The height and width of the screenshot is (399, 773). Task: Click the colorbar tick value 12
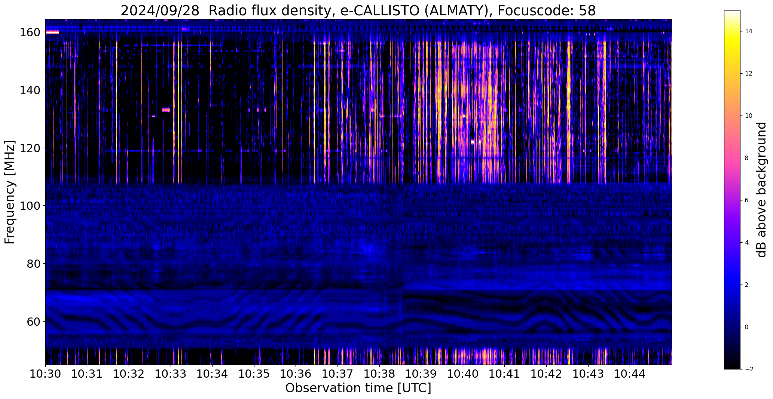point(749,74)
